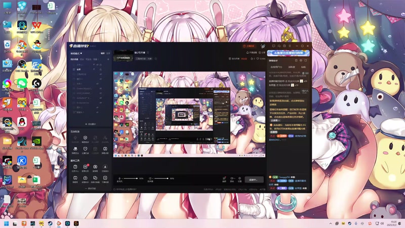Open the 任务中心 tool in 直播工具
This screenshot has width=405, height=228.
pyautogui.click(x=75, y=168)
